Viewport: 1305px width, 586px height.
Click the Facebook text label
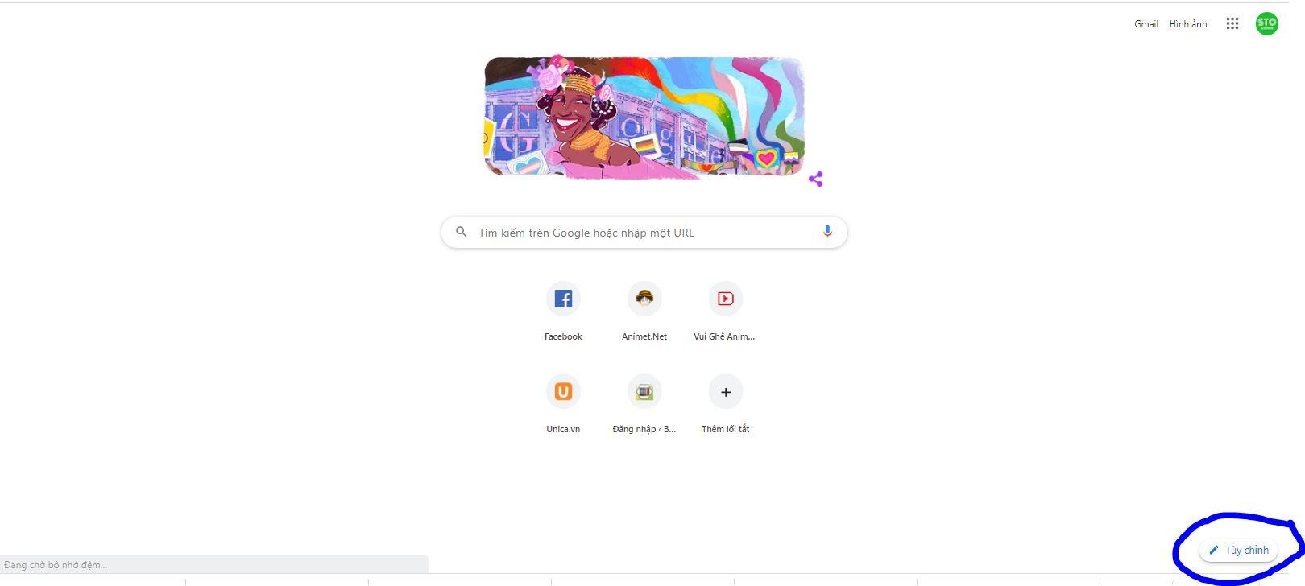pyautogui.click(x=563, y=336)
